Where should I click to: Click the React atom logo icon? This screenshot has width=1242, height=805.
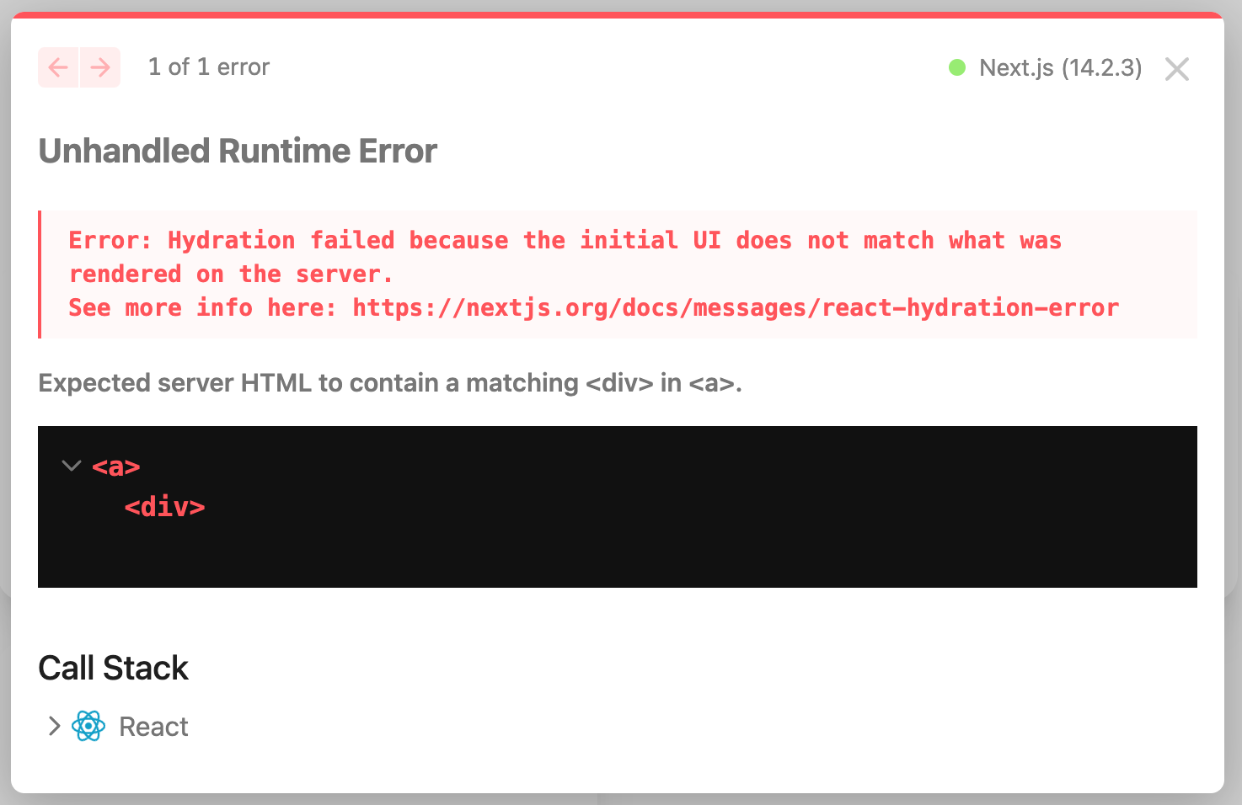click(88, 726)
